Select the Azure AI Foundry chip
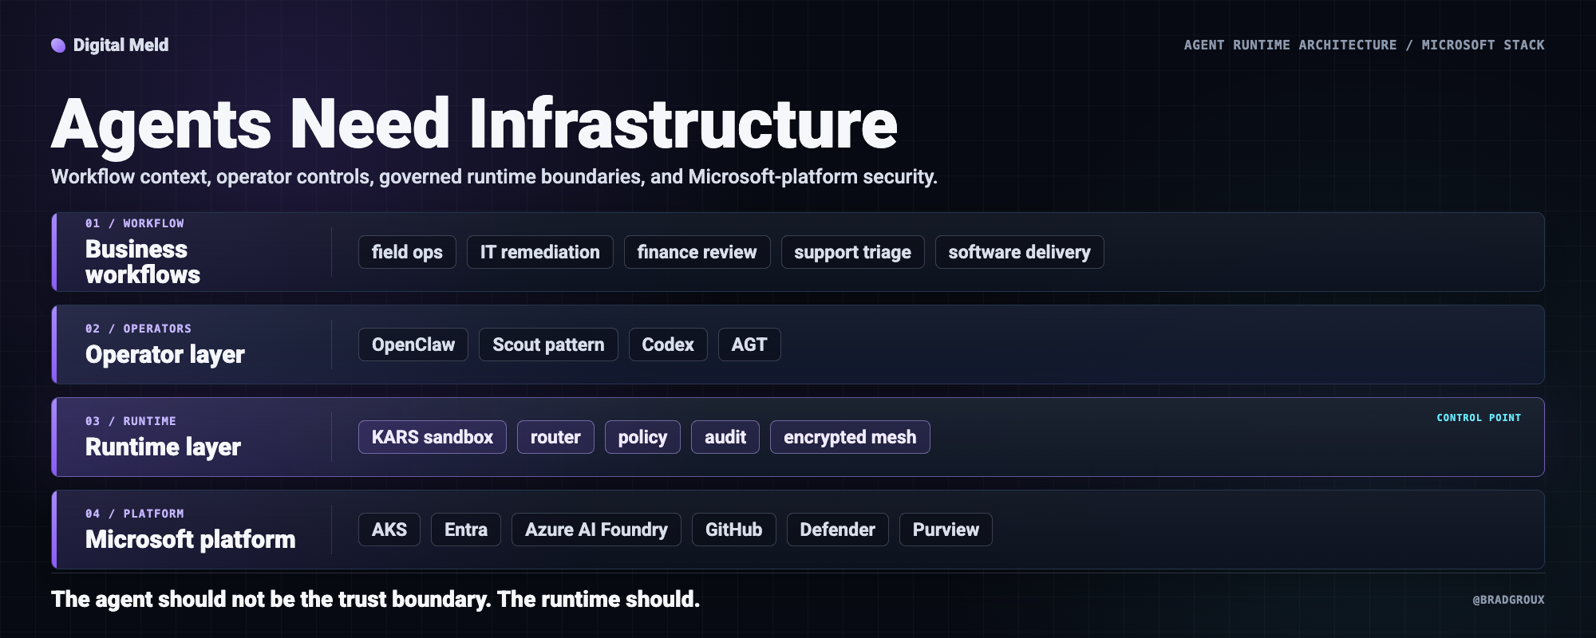This screenshot has width=1596, height=638. pyautogui.click(x=596, y=530)
